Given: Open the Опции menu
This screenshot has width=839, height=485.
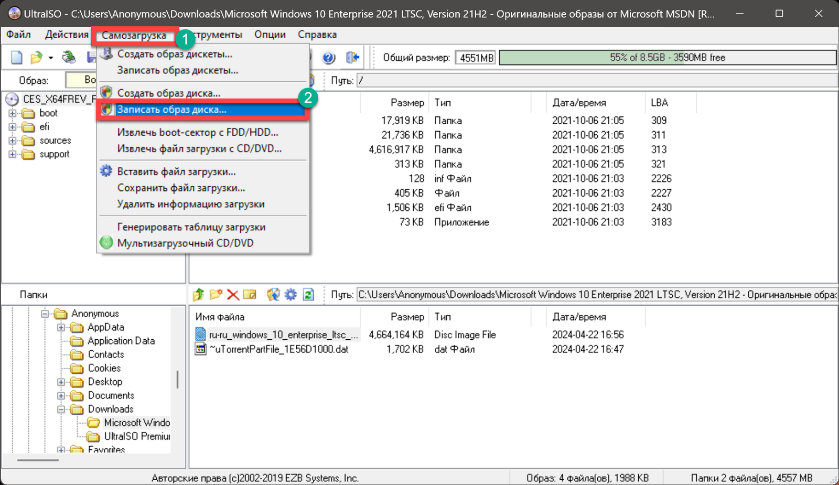Looking at the screenshot, I should [x=270, y=35].
